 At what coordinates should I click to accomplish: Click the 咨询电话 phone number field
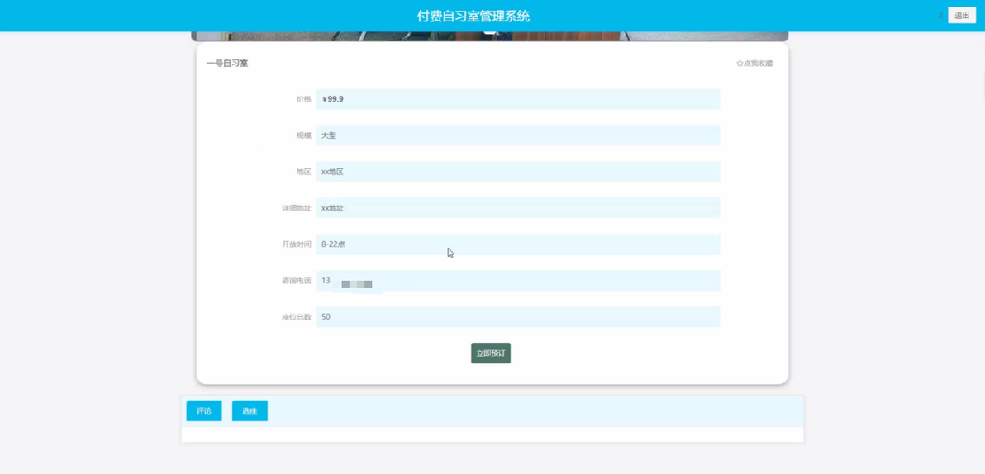click(518, 281)
